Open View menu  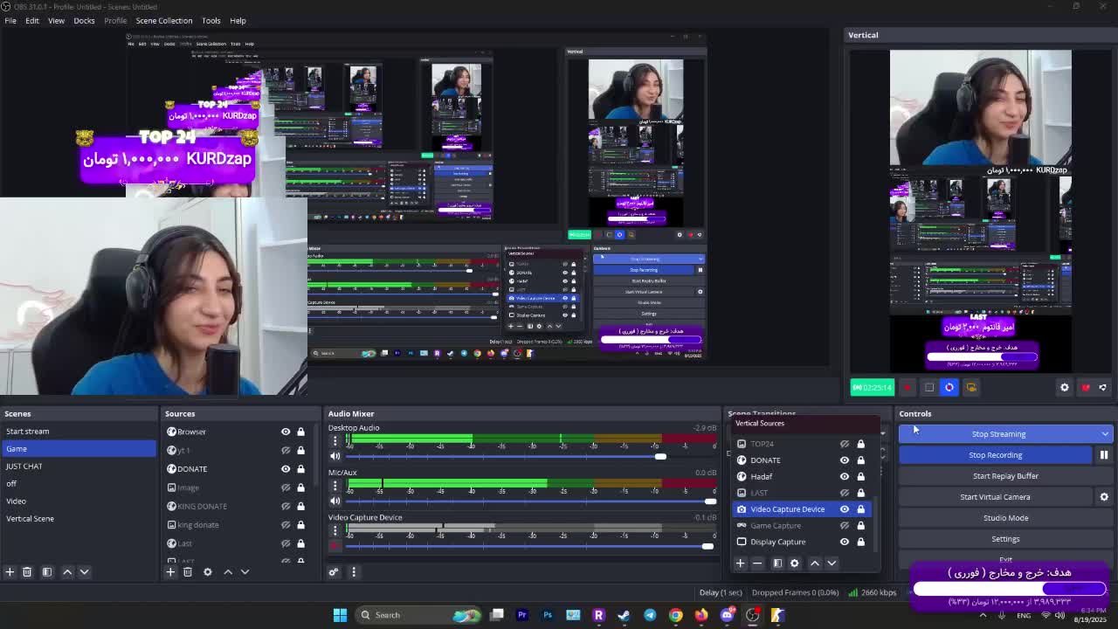[x=56, y=20]
